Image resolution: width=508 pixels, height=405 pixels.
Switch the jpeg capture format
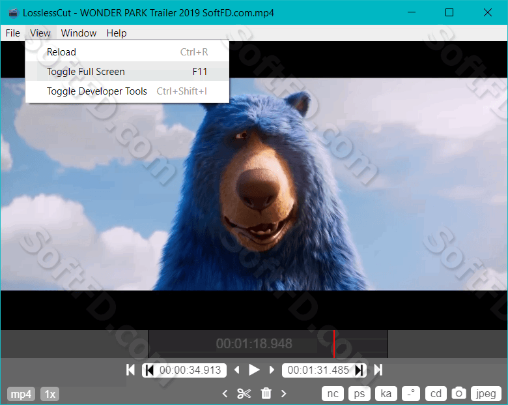tap(486, 394)
